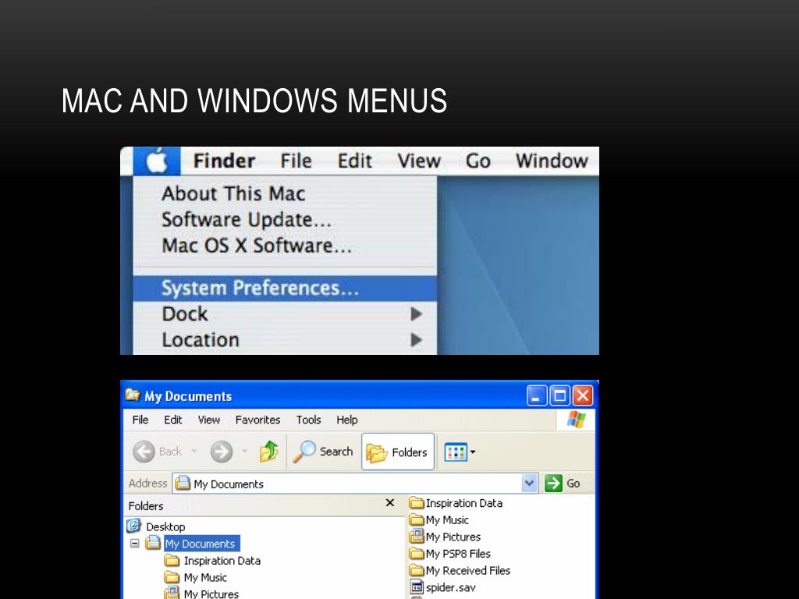Image resolution: width=799 pixels, height=599 pixels.
Task: Select My Received Files folder
Action: coord(460,570)
